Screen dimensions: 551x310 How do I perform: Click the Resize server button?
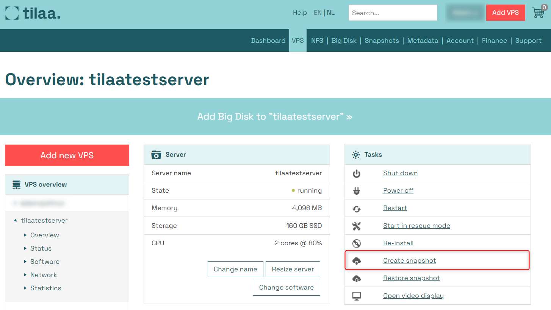[293, 269]
